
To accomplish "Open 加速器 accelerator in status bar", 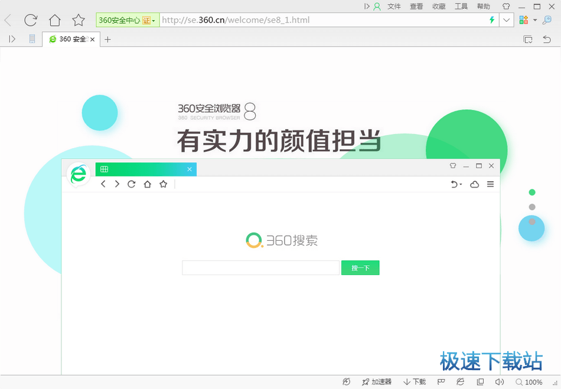I will [377, 382].
